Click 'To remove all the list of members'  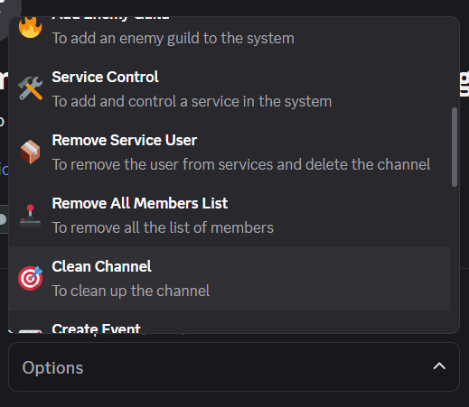163,228
